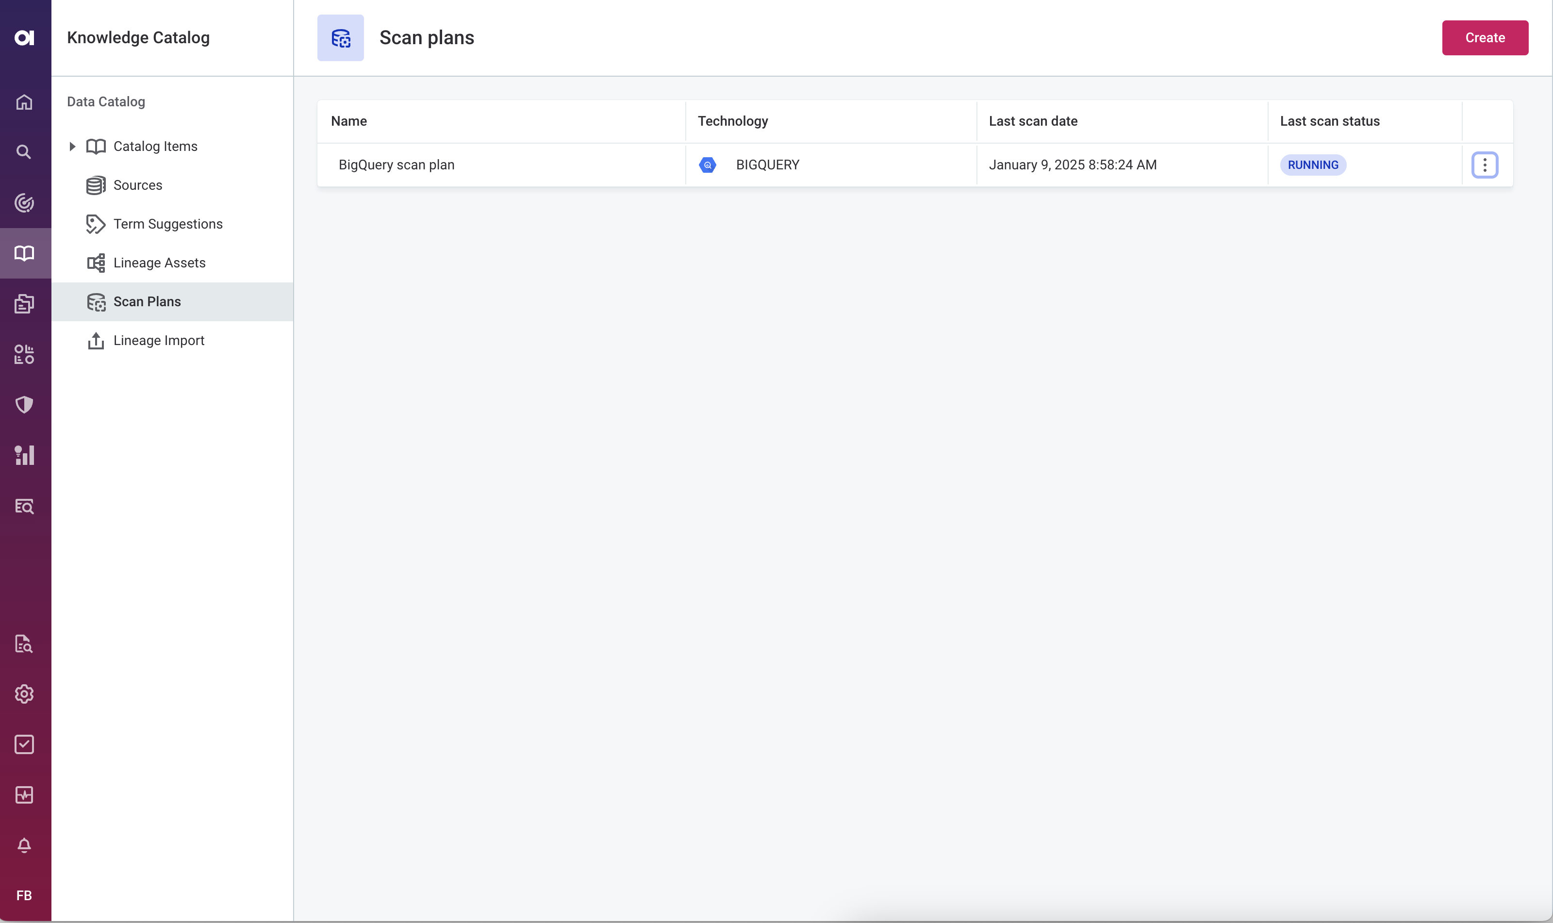1553x923 pixels.
Task: Click the Scan Plans sidebar icon
Action: tap(96, 301)
